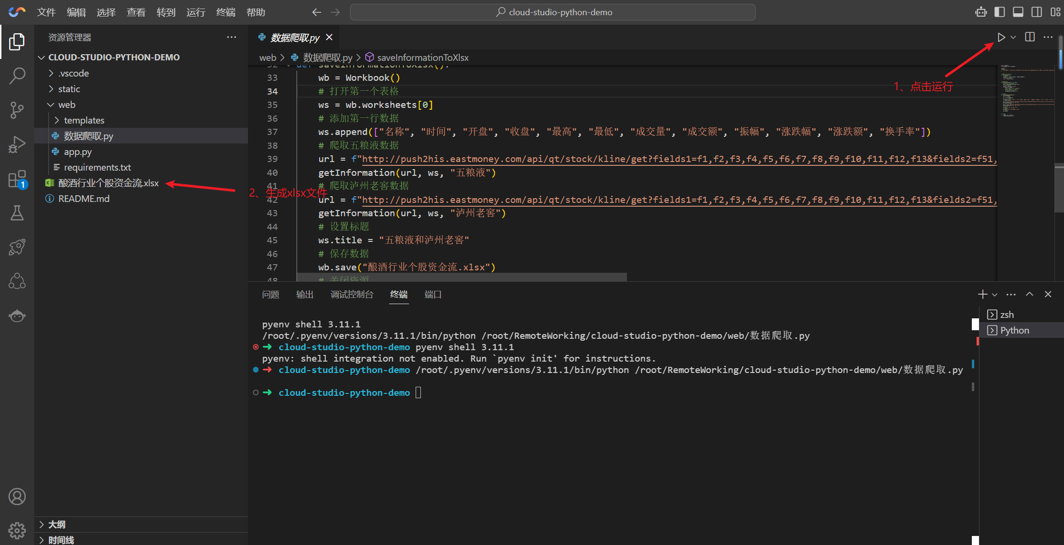The image size is (1064, 545).
Task: Expand the static folder
Action: [141, 89]
